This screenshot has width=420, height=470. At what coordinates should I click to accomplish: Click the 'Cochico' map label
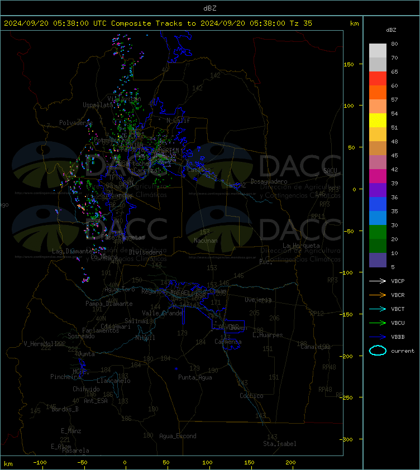tap(251, 396)
